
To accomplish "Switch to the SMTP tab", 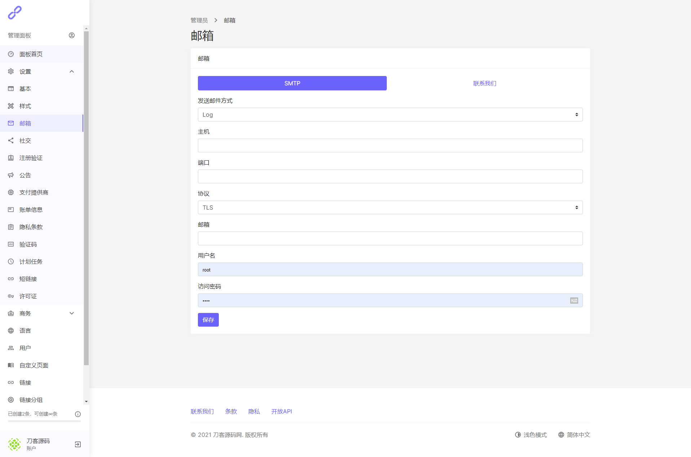I will click(x=292, y=83).
